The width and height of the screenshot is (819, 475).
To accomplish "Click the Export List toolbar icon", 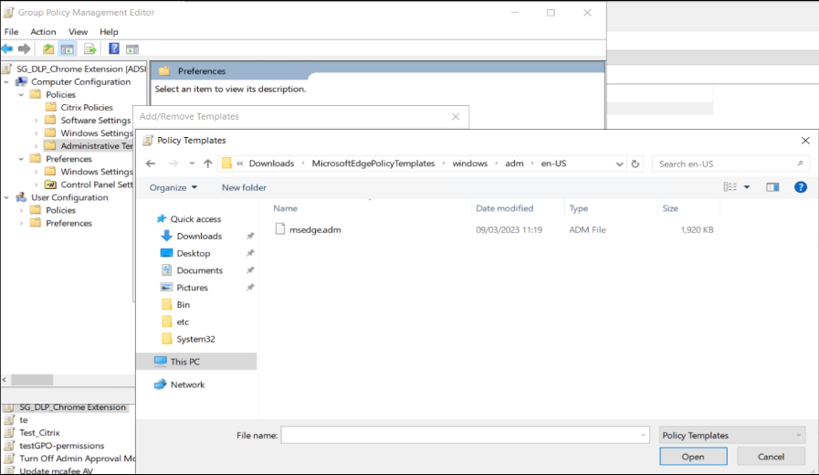I will click(89, 49).
